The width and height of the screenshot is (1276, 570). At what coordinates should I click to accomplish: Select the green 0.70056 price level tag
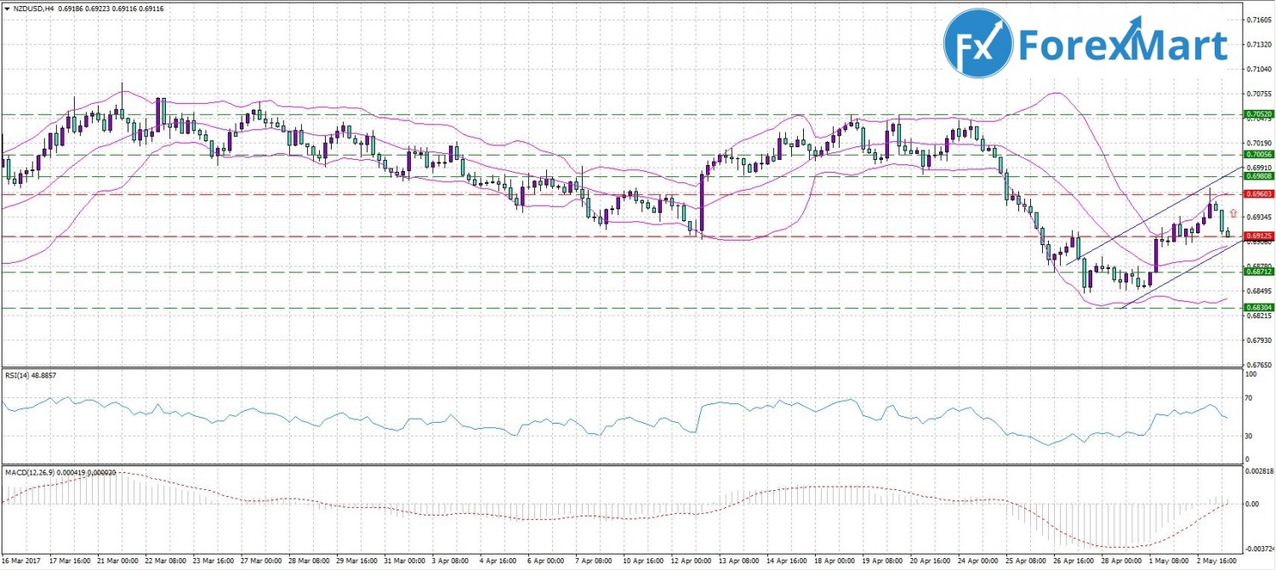pyautogui.click(x=1258, y=155)
